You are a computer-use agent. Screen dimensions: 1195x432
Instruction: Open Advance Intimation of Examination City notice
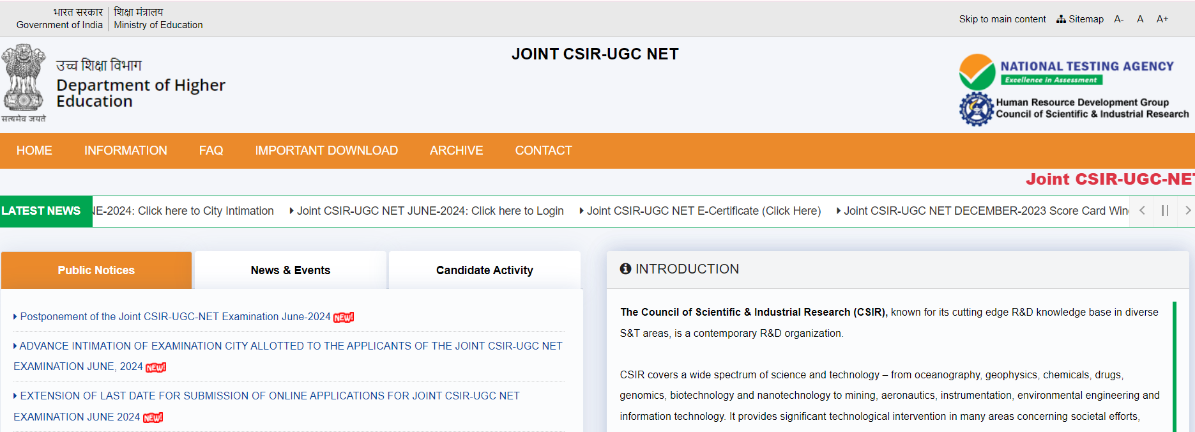tap(288, 356)
